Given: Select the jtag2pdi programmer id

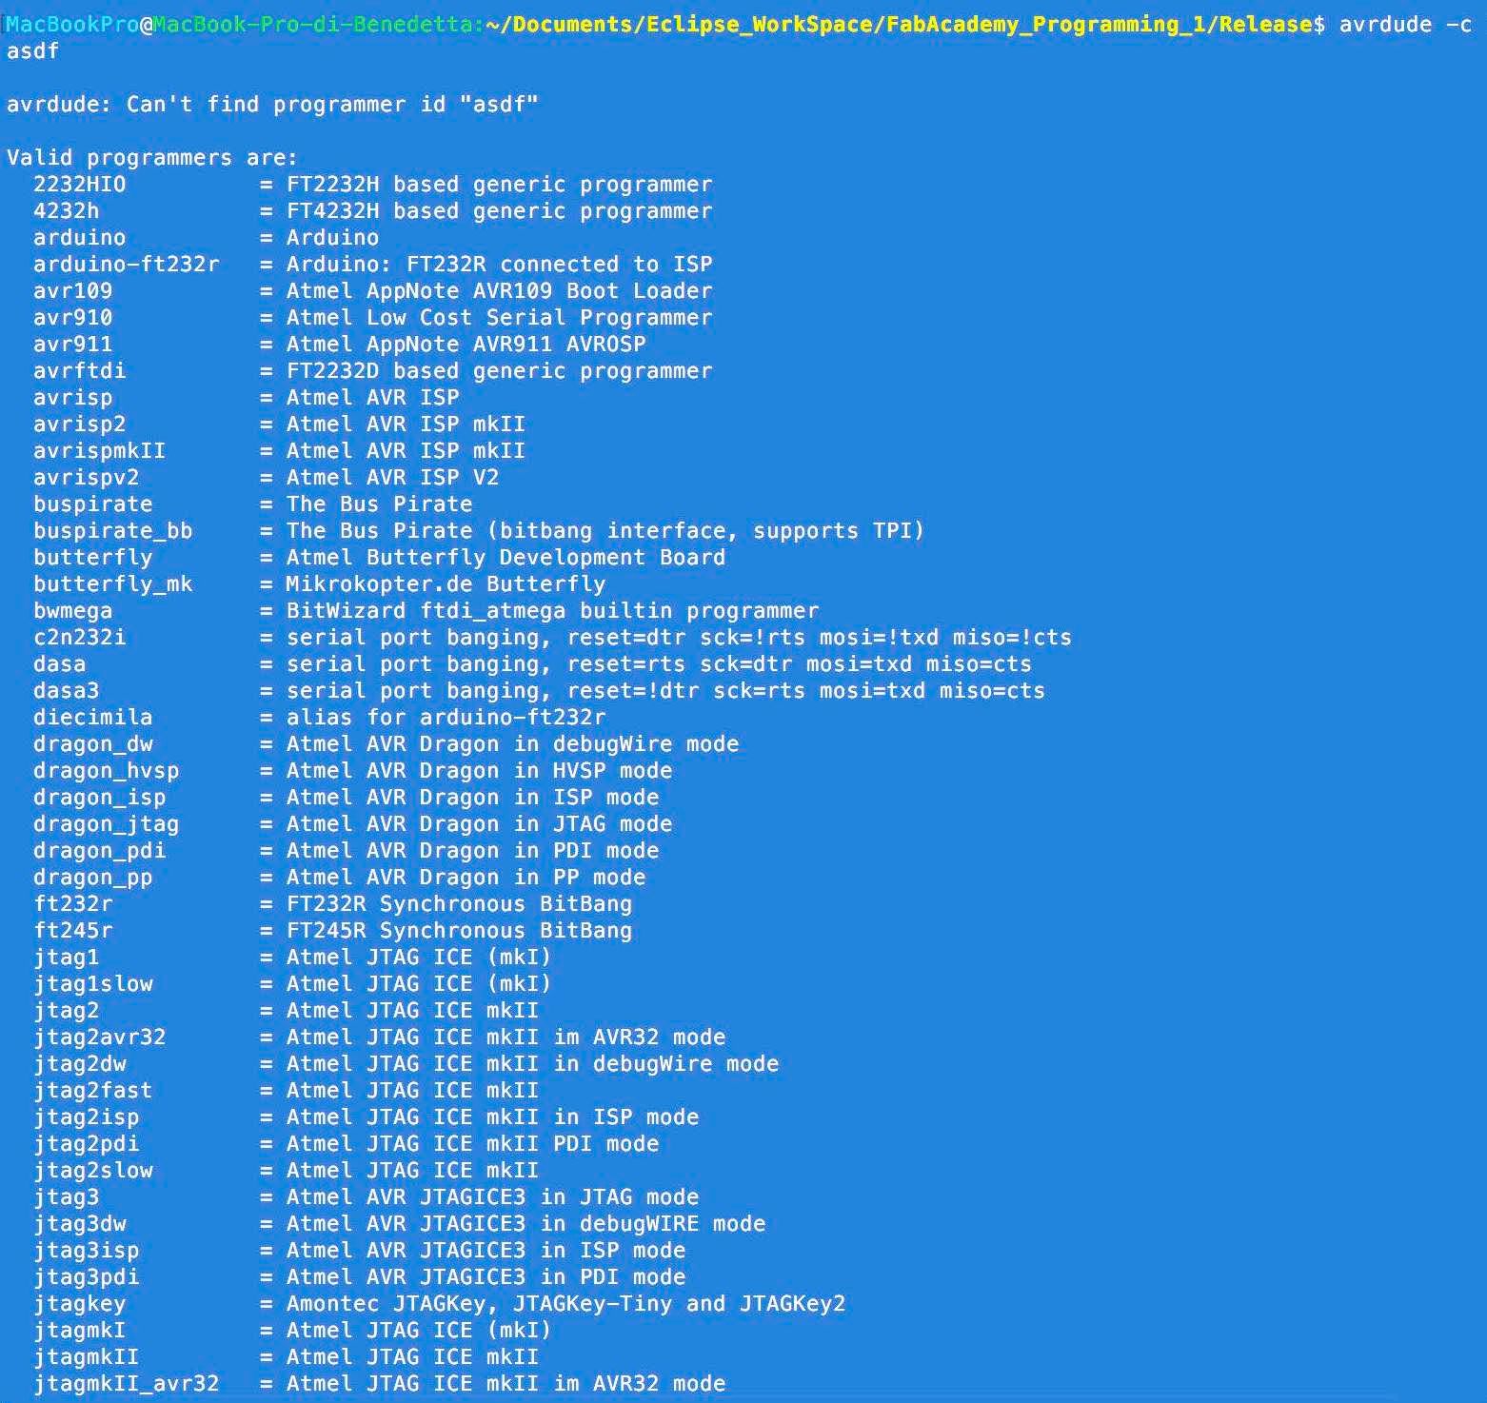Looking at the screenshot, I should (x=86, y=1144).
